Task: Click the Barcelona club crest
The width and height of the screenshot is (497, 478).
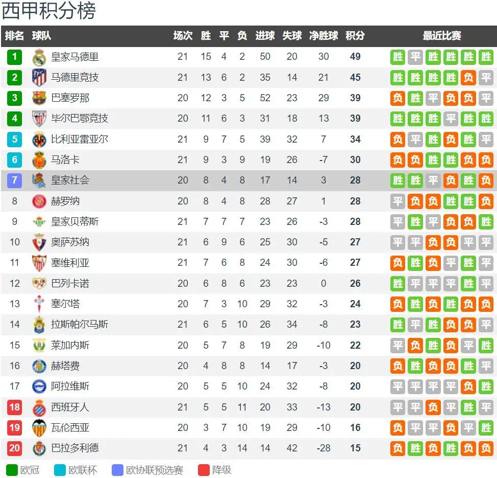Action: point(39,98)
